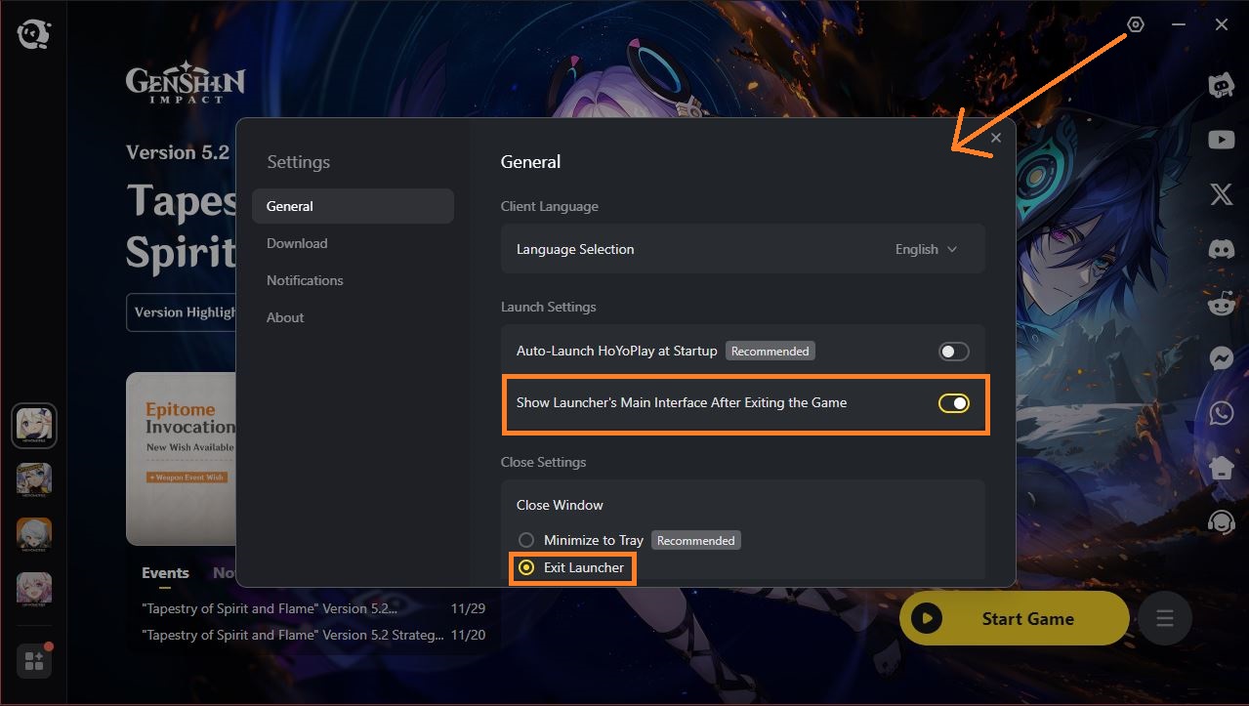Click the Client Language heading

tap(550, 206)
